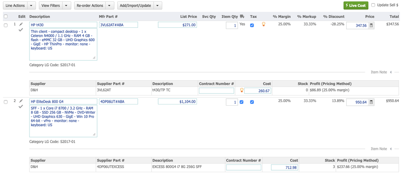Toggle the Tax checkbox for HP t430
The width and height of the screenshot is (404, 173).
point(252,25)
